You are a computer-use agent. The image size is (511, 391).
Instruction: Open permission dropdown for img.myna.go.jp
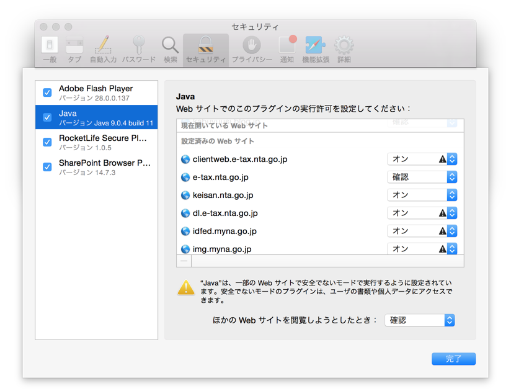tap(422, 248)
